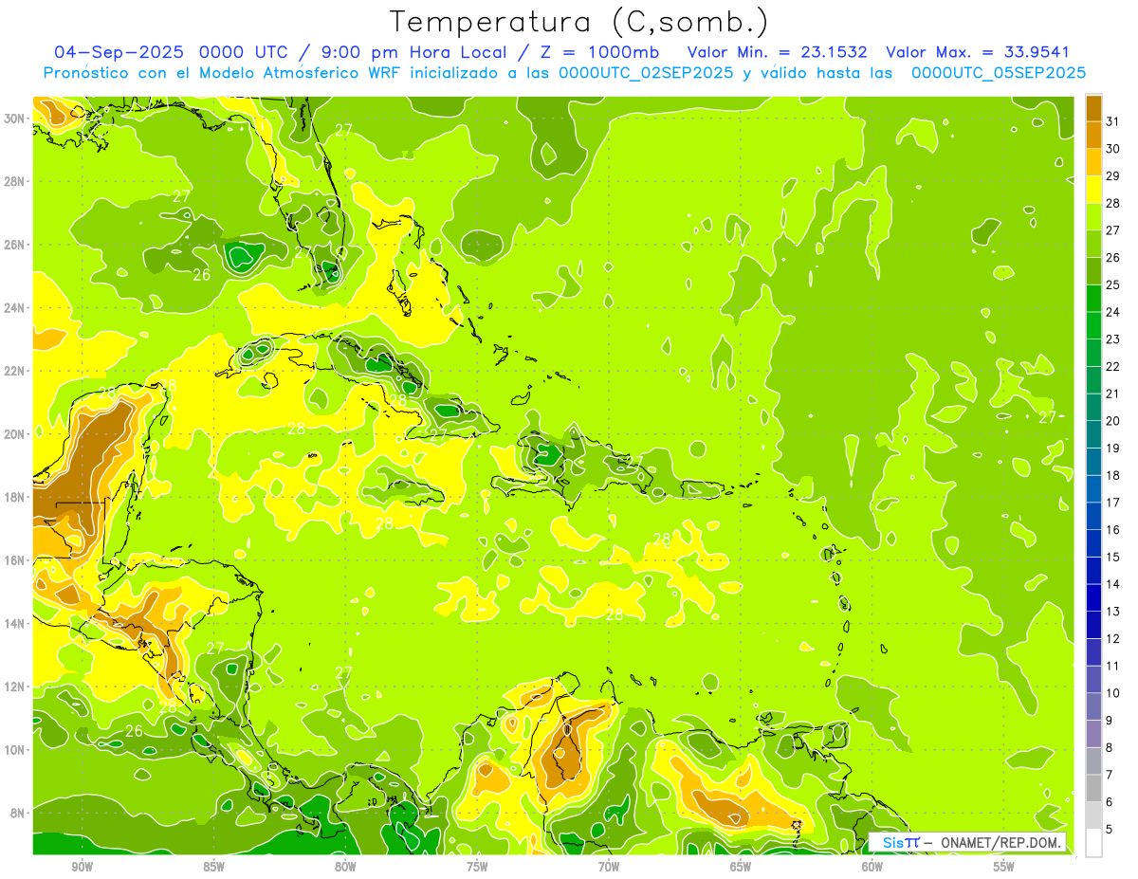1138x879 pixels.
Task: Click the legend value 14
Action: 1113,584
